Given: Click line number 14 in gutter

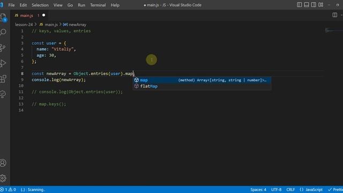Looking at the screenshot, I should (x=21, y=110).
